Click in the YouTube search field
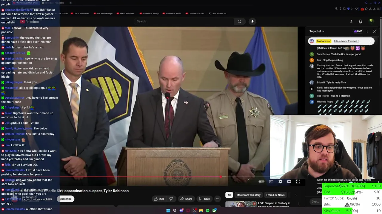The image size is (382, 214). [x=184, y=21]
